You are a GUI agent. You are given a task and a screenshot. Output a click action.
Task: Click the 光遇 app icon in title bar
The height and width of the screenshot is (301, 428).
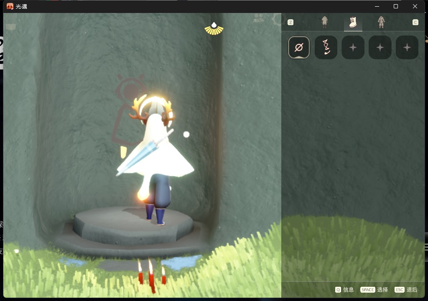coord(10,6)
